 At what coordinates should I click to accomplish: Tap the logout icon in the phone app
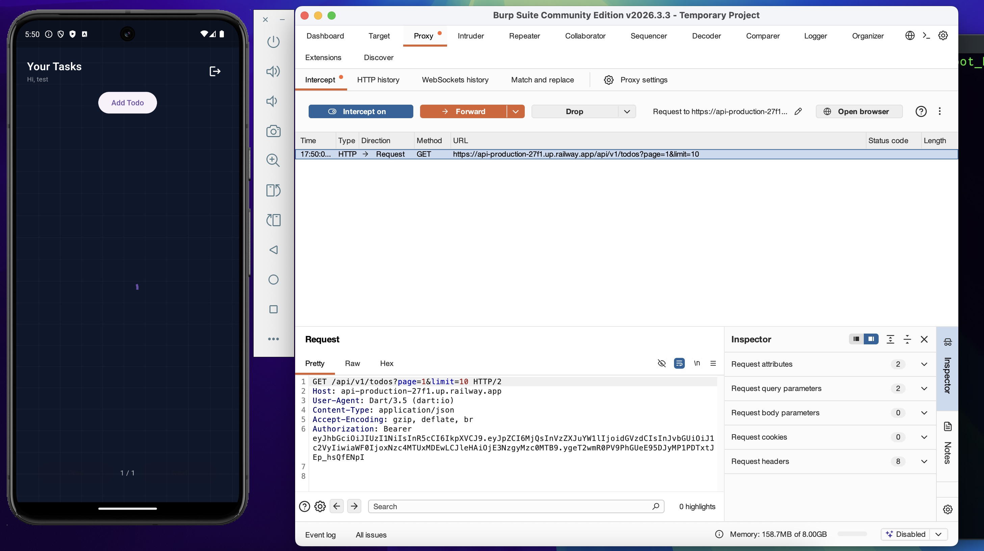click(215, 71)
